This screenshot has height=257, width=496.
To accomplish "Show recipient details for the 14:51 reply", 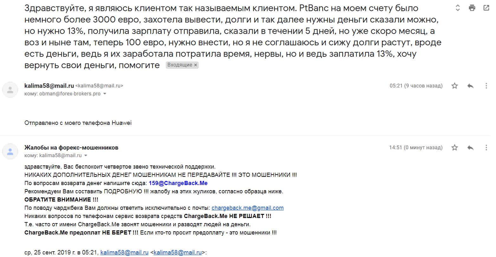I will point(86,156).
